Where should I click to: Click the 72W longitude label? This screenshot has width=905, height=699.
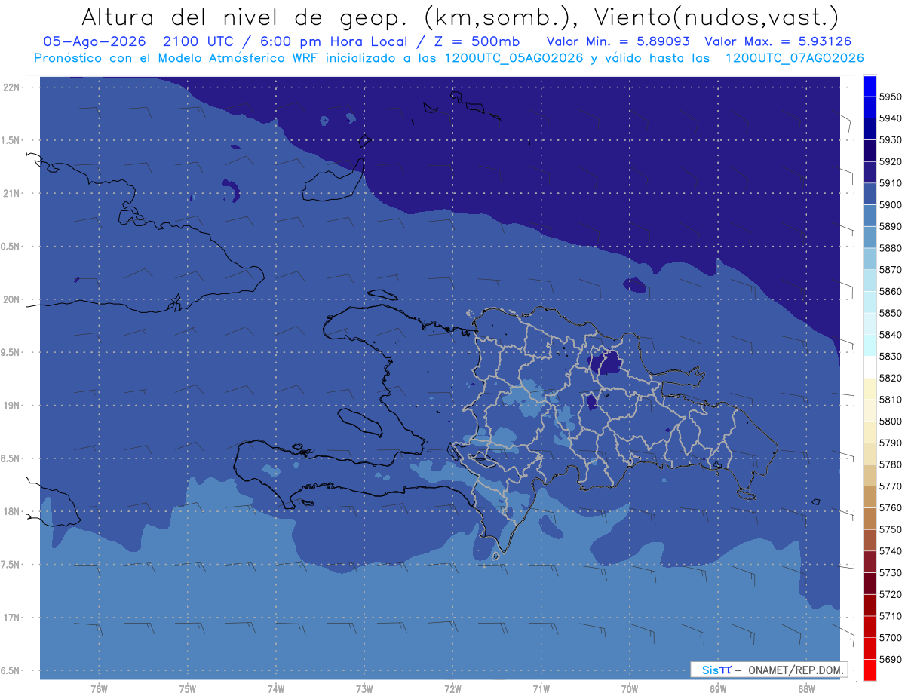[x=452, y=689]
